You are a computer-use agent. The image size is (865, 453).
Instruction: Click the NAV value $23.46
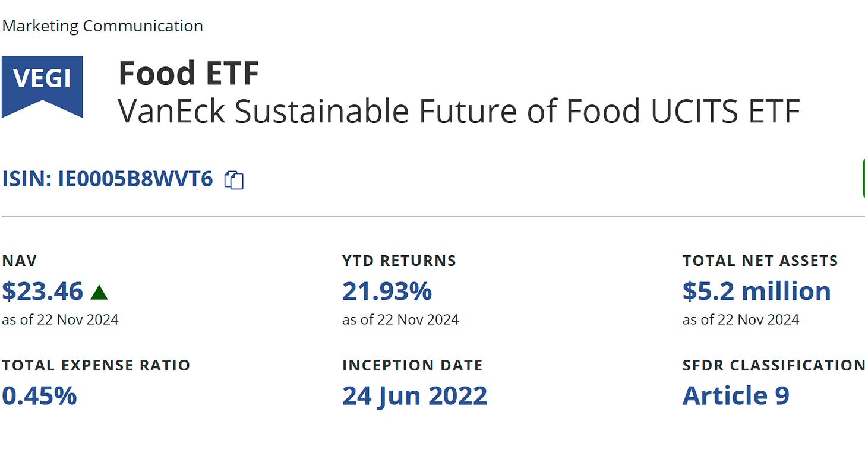coord(43,292)
